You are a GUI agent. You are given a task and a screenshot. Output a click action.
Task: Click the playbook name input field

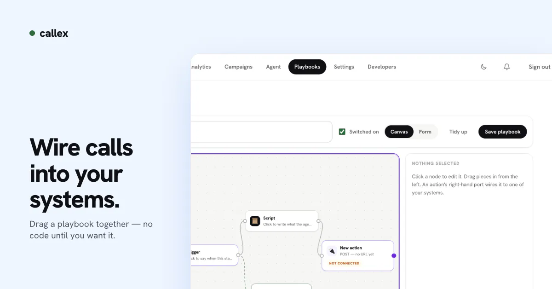click(x=261, y=132)
